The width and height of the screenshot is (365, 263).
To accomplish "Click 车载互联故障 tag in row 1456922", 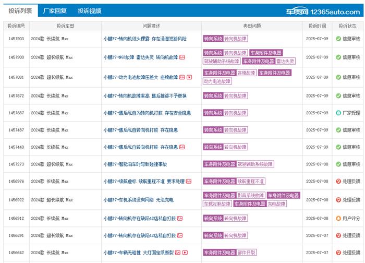I will [x=217, y=204].
